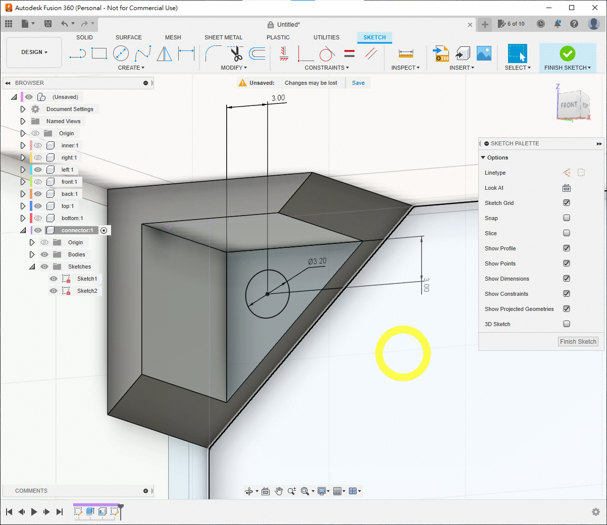Image resolution: width=607 pixels, height=525 pixels.
Task: Click Finish Sketch button in palette
Action: (578, 342)
